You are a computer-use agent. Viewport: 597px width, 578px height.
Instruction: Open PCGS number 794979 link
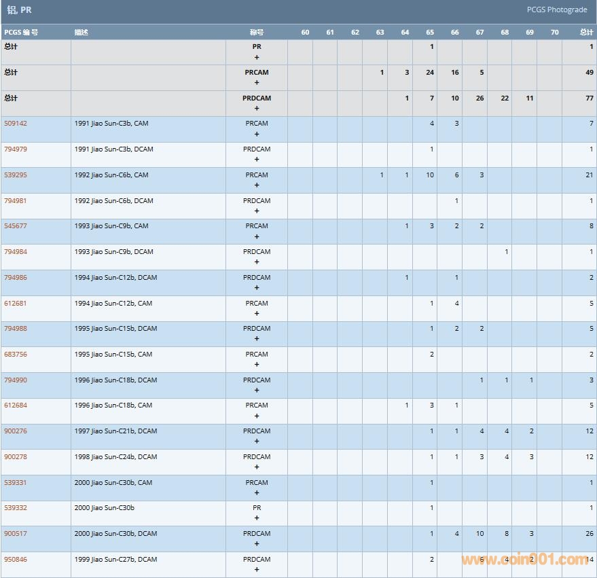(x=16, y=149)
